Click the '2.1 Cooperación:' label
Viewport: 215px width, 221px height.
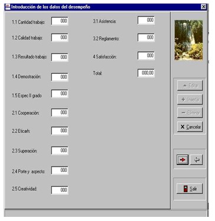[25, 113]
